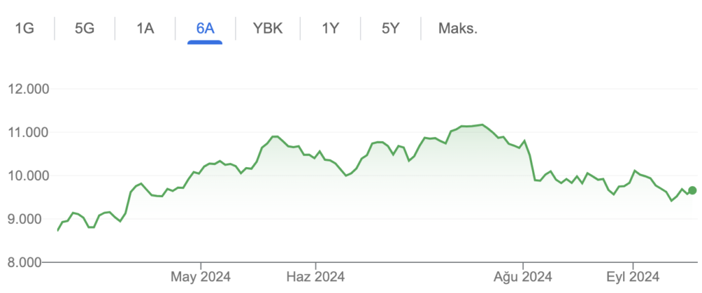Choose the YBK year-to-date tab
Screen dimensions: 702x293
[267, 29]
